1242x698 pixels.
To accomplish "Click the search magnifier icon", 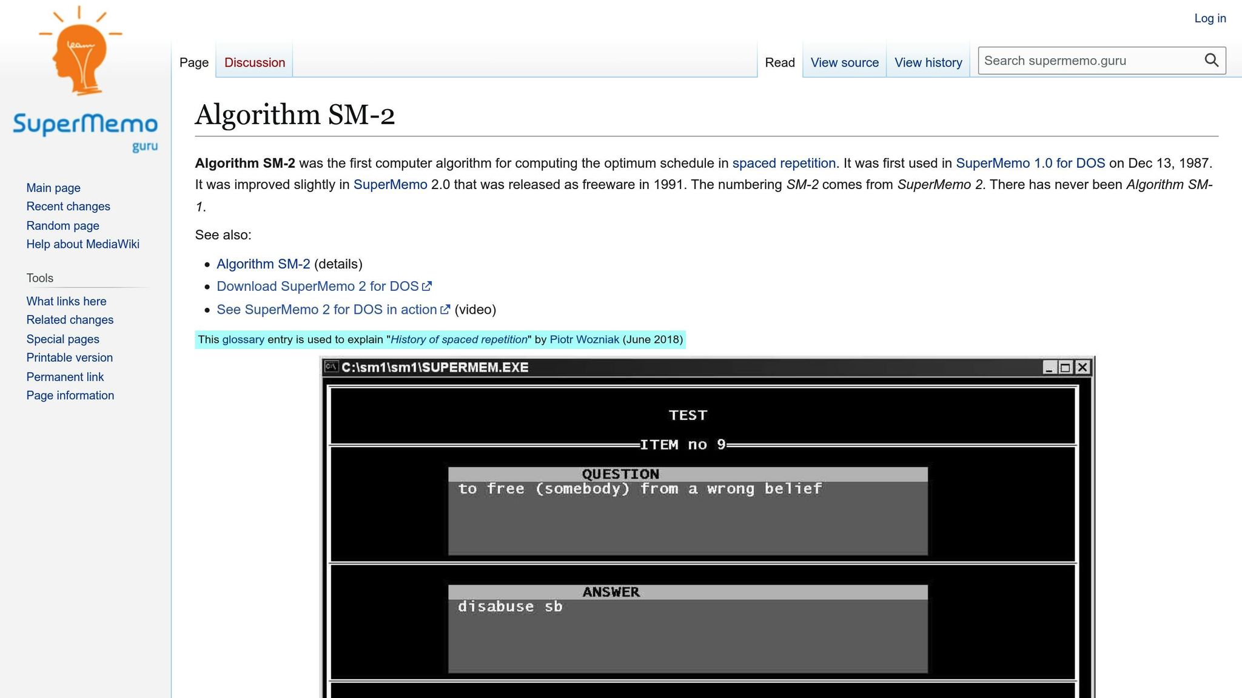I will [1211, 61].
